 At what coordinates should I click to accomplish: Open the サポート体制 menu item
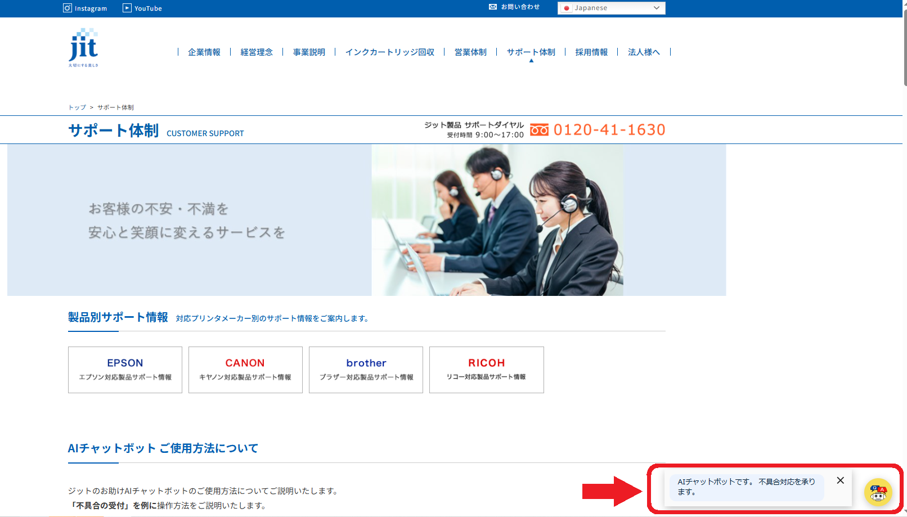[531, 52]
